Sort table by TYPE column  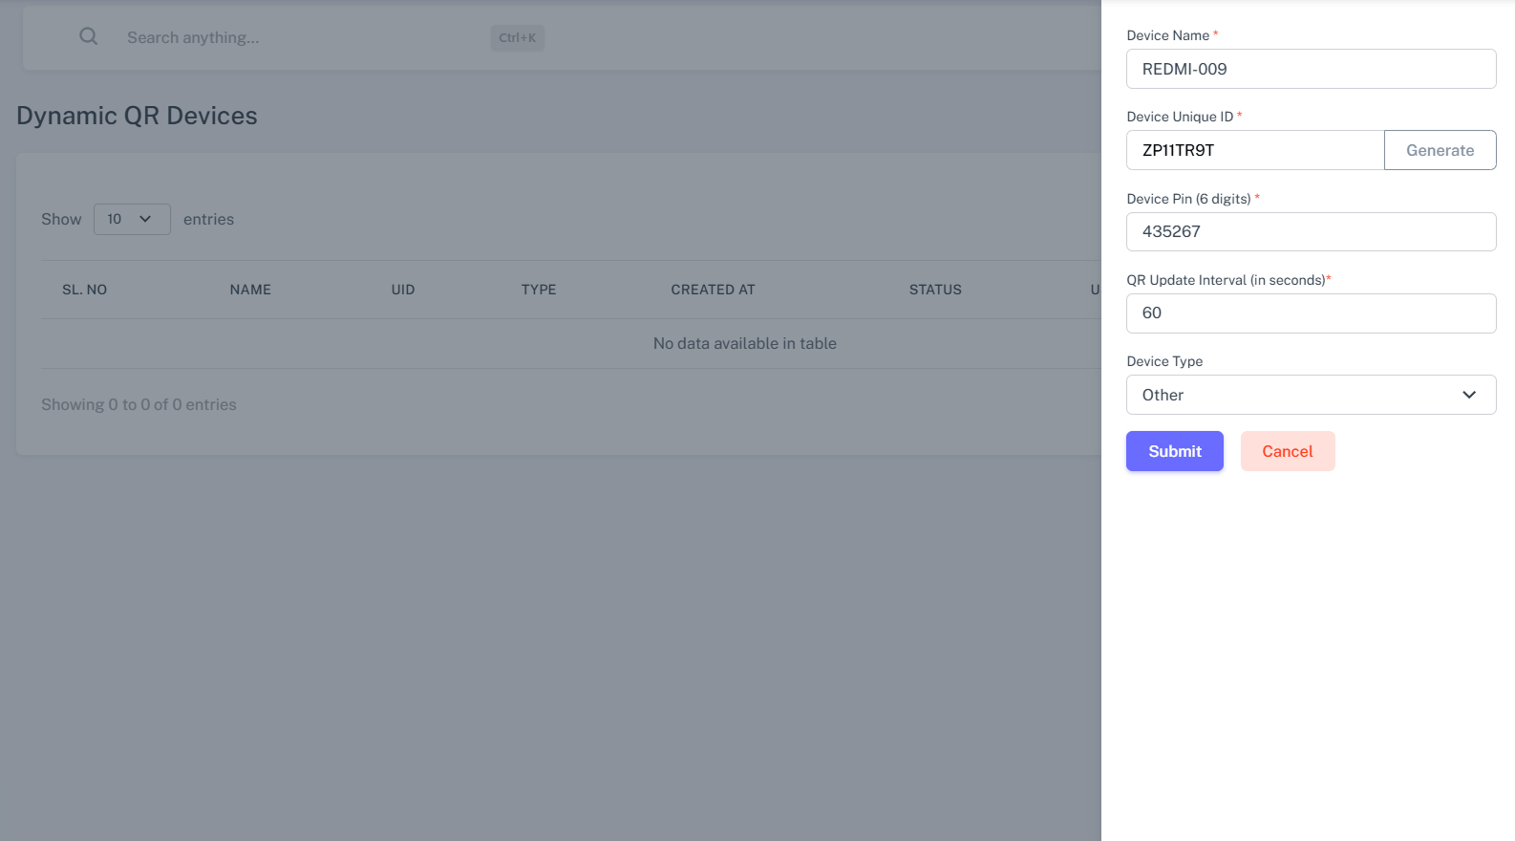point(539,290)
